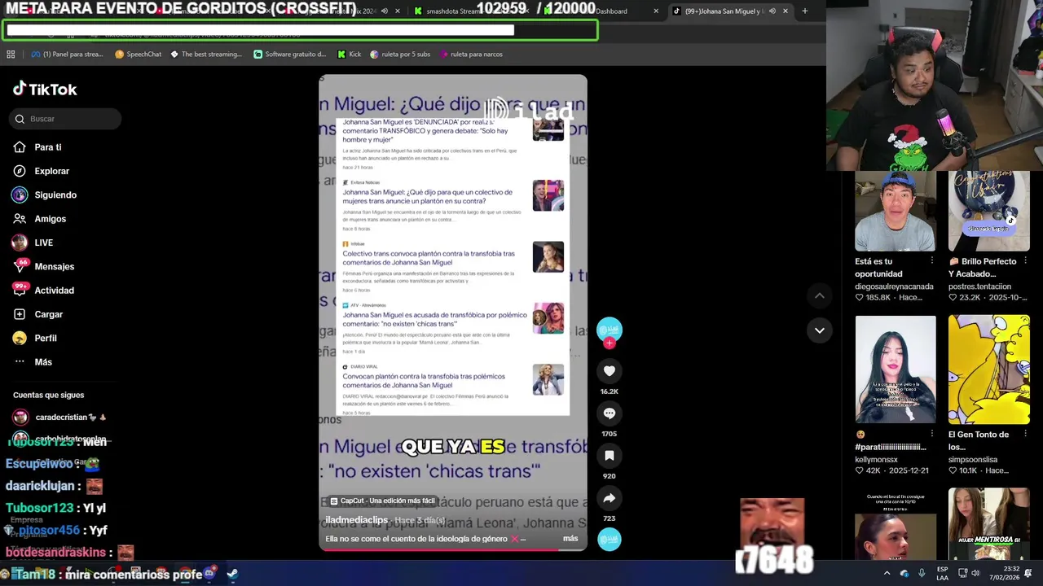Open options for El Gen Tonto video
Viewport: 1043px width, 586px height.
tap(1026, 435)
